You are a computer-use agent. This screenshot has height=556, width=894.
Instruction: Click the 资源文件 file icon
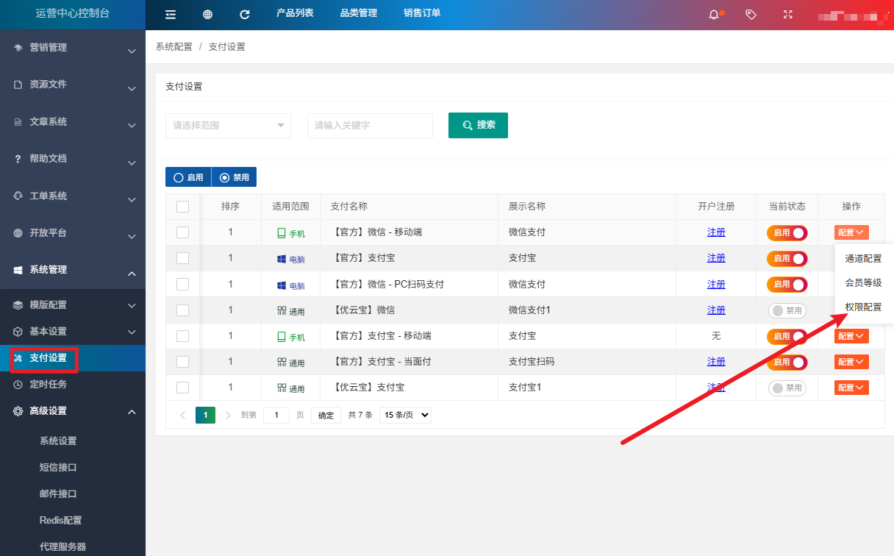[x=18, y=85]
